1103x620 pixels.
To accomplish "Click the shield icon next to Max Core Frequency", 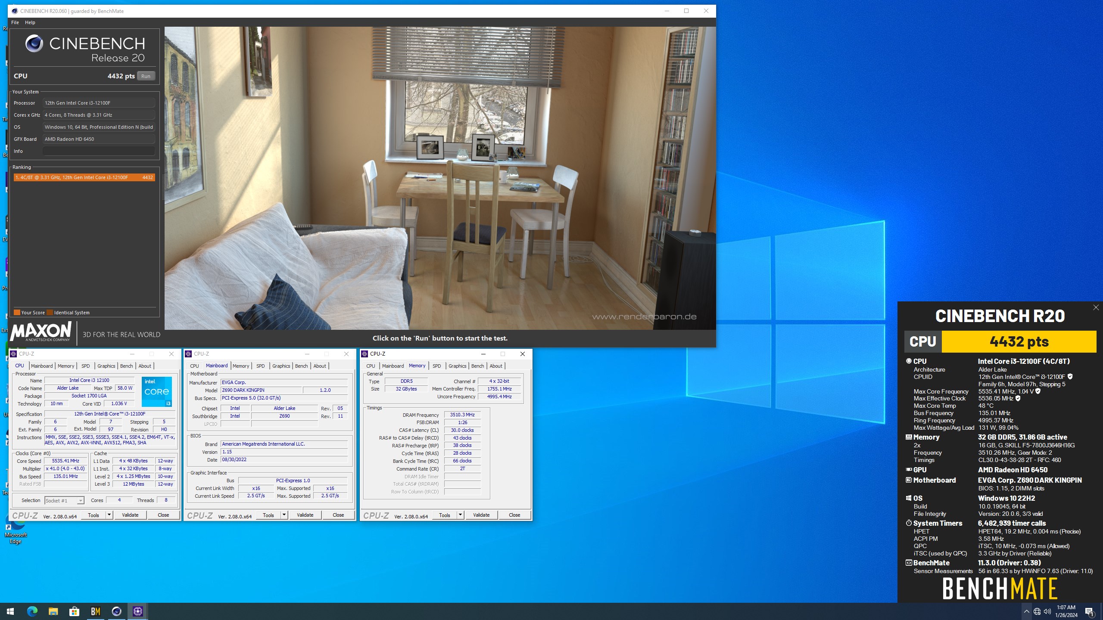I will point(1038,391).
